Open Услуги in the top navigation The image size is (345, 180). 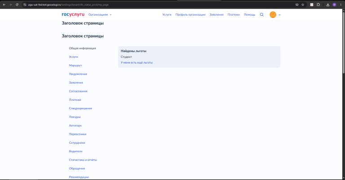[167, 15]
